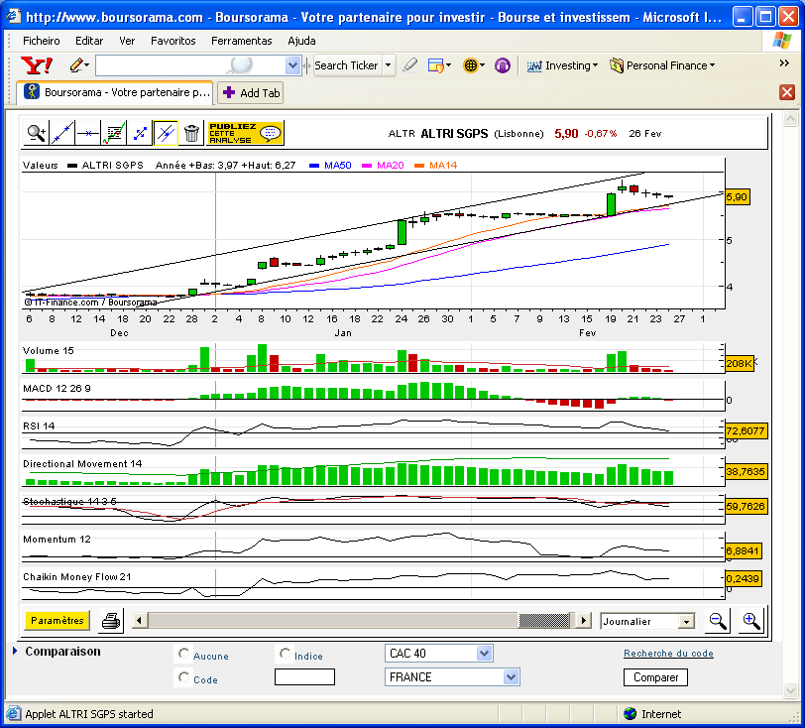Select the highlighted parallel channel line tool
The height and width of the screenshot is (728, 805).
(166, 134)
